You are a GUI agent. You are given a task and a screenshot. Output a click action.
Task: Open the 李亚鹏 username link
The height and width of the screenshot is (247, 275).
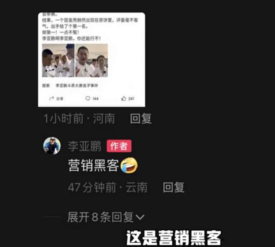pos(85,146)
